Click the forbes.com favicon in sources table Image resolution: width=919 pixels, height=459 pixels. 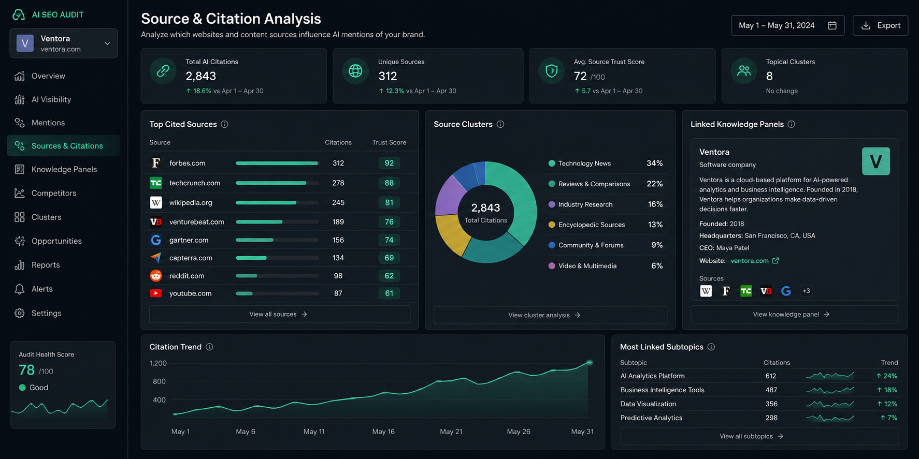[x=156, y=163]
